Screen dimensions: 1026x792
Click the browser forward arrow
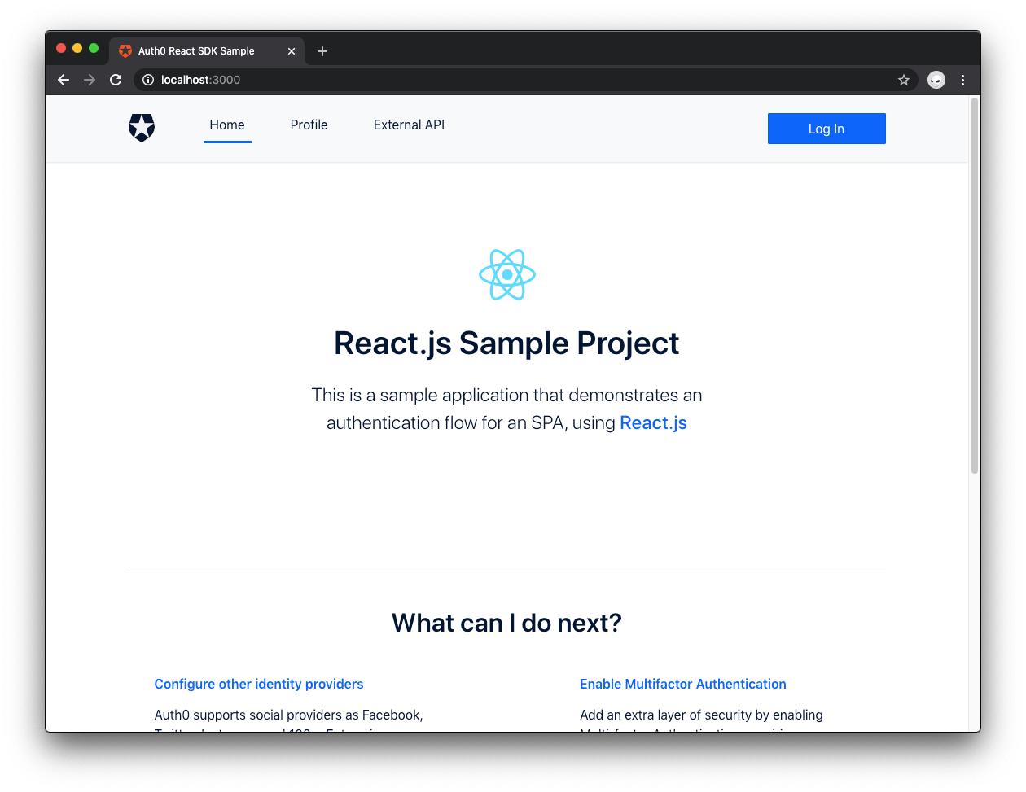pyautogui.click(x=89, y=80)
